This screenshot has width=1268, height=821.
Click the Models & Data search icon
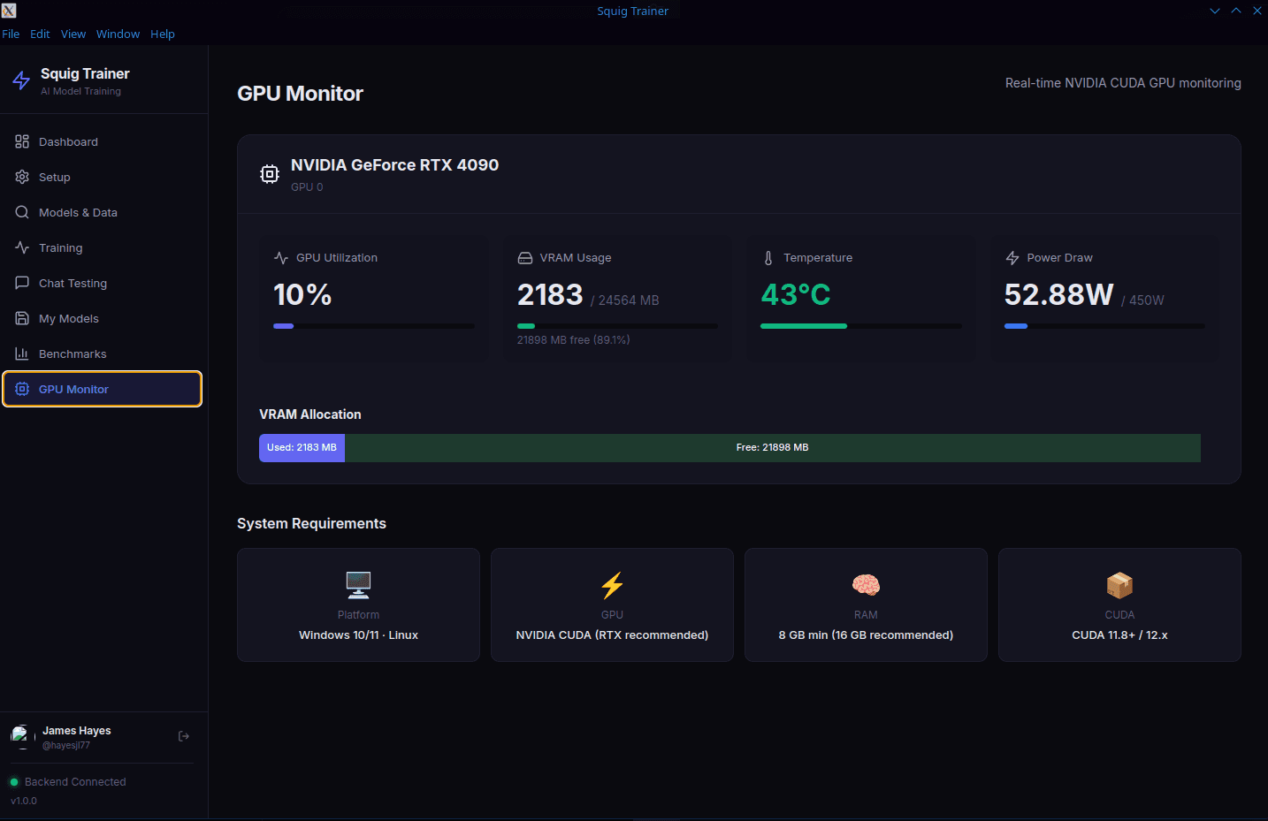click(22, 212)
